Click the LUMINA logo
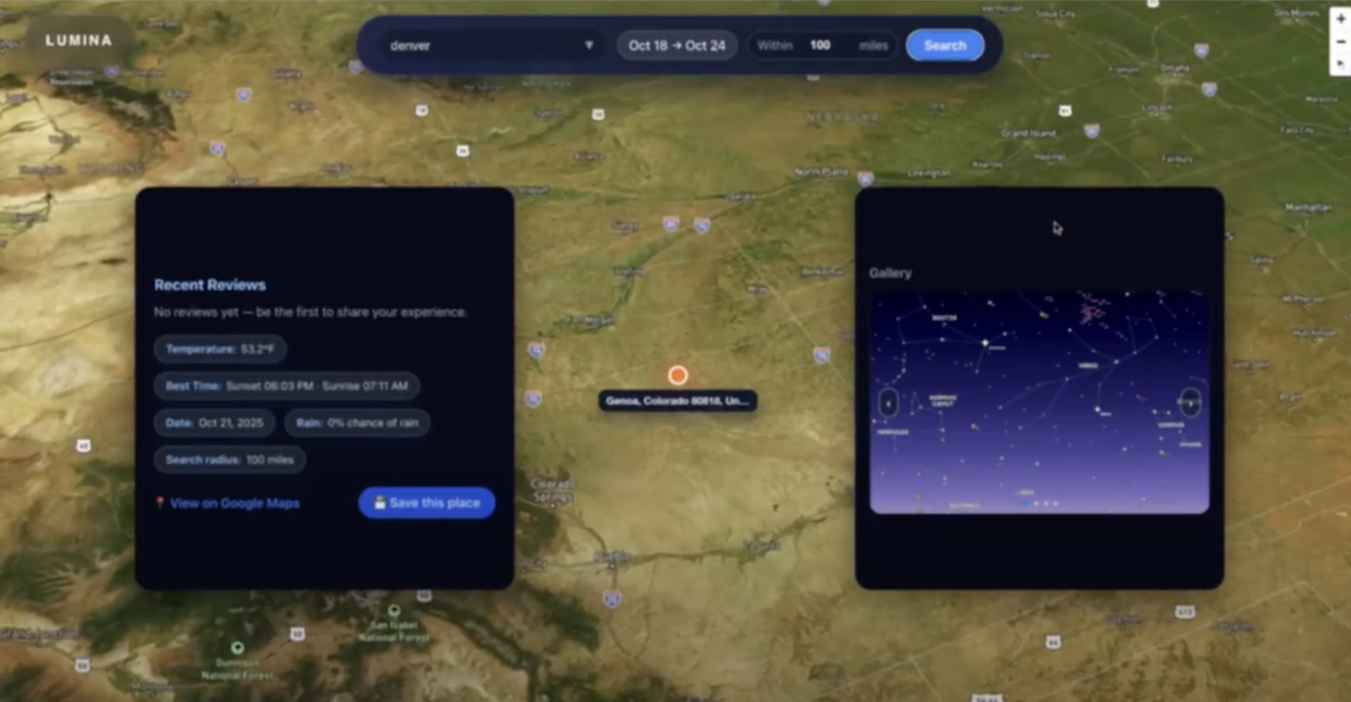This screenshot has width=1351, height=702. pyautogui.click(x=79, y=41)
